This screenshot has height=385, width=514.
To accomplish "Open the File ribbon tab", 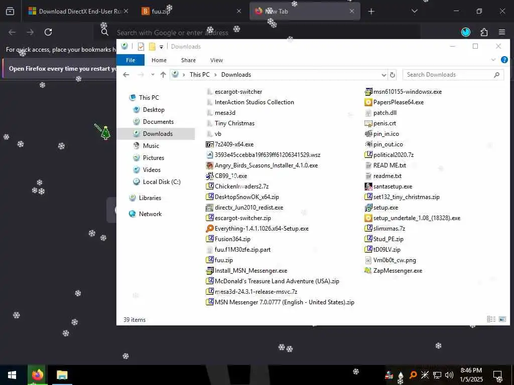I will (x=131, y=60).
